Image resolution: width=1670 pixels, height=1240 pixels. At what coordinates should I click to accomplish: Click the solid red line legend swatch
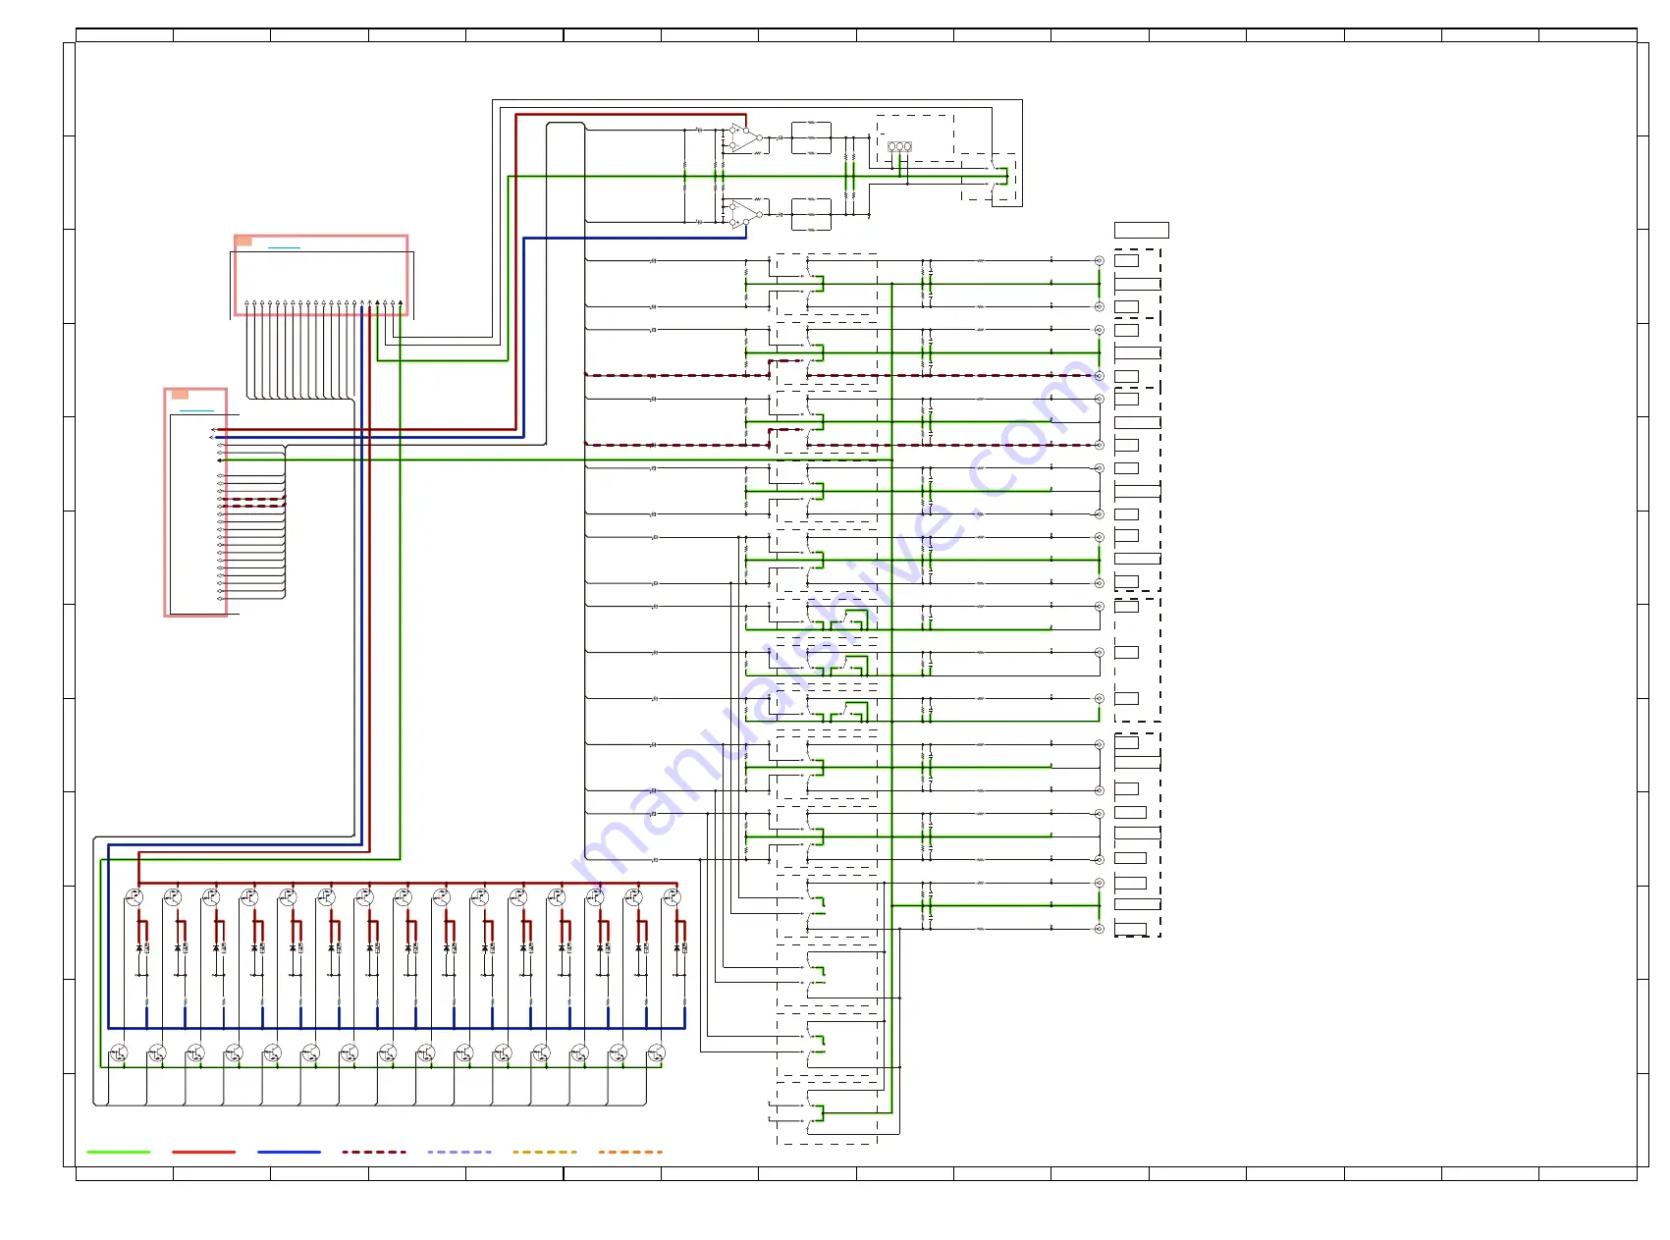(x=204, y=1152)
